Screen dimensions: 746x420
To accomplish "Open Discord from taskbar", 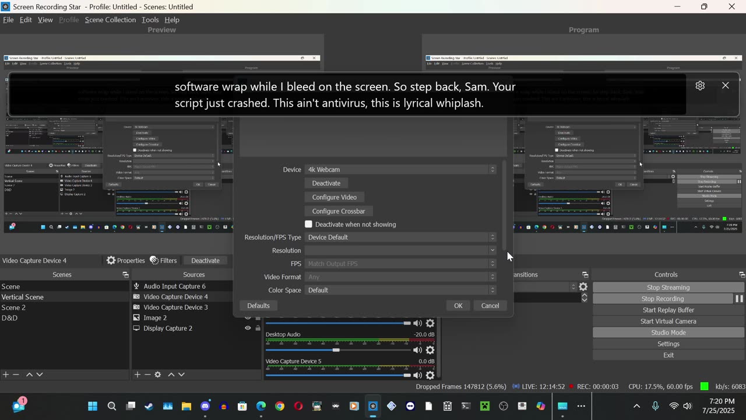I will pos(205,406).
